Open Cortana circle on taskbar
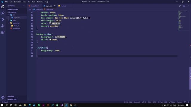Image resolution: width=191 pixels, height=107 pixels. coord(11,105)
